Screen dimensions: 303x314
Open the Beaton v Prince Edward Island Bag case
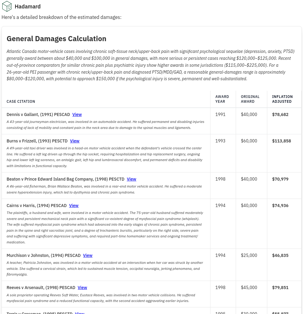coord(131,179)
